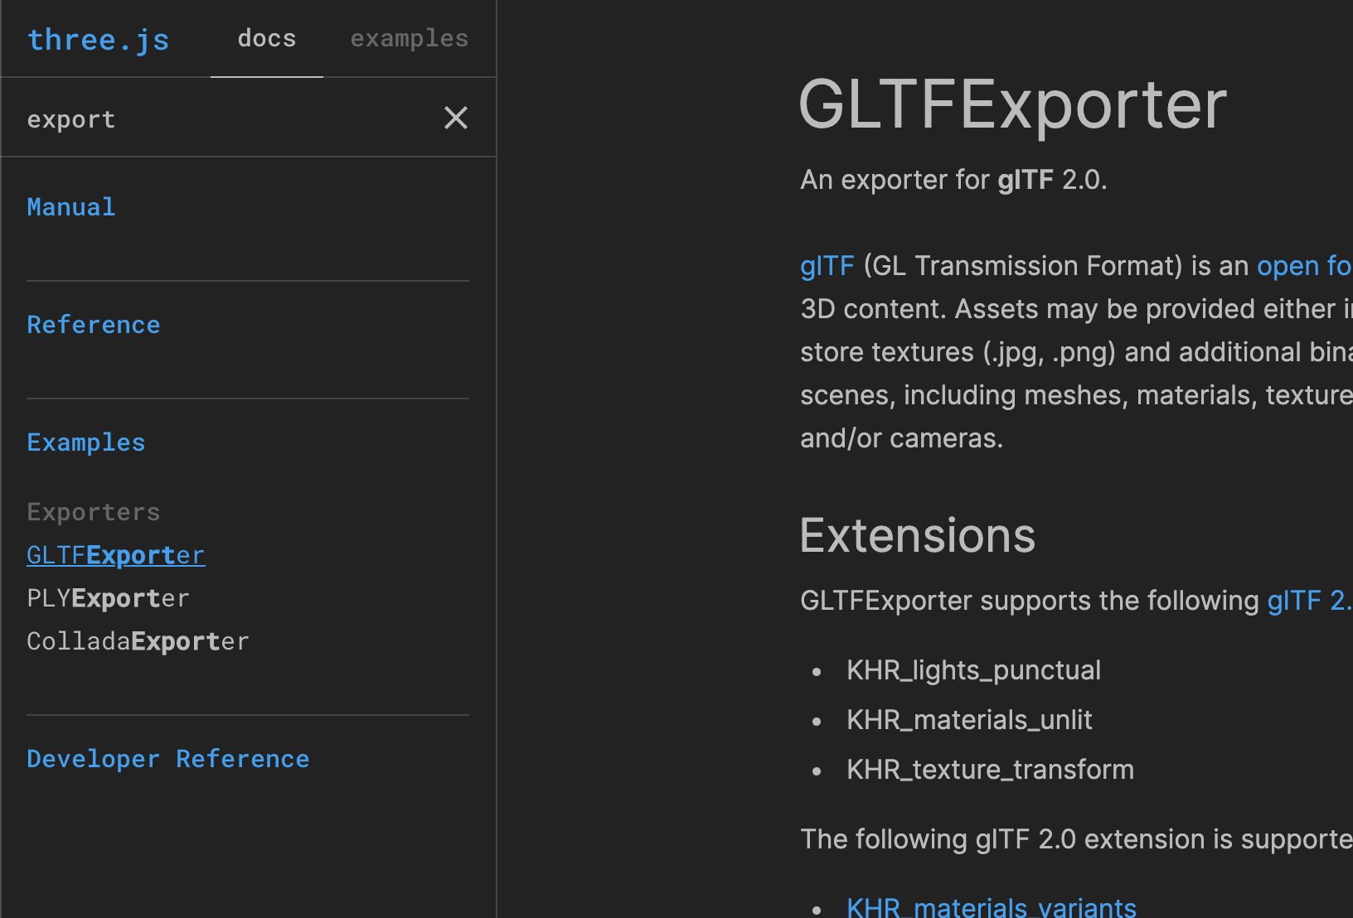
Task: Switch to the docs tab
Action: (266, 37)
